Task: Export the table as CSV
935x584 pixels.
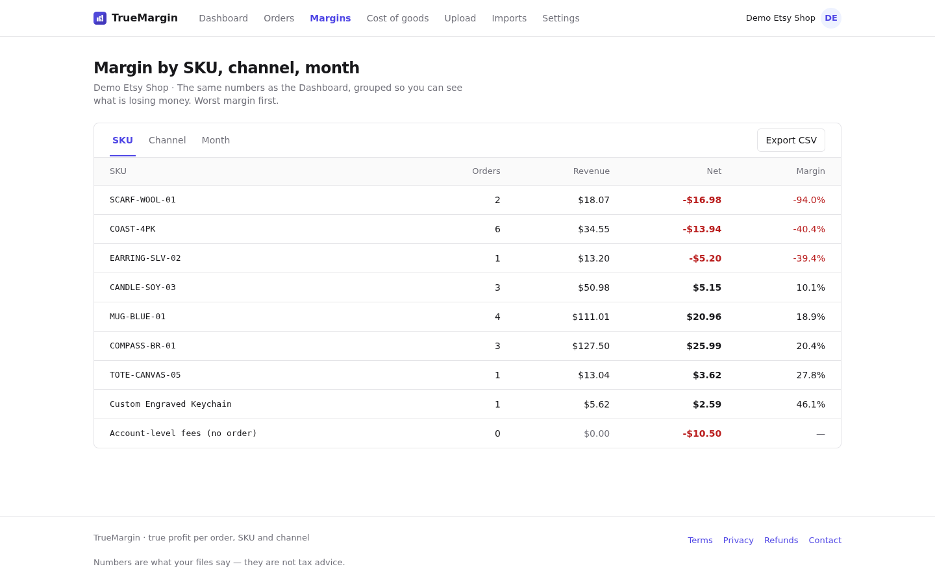Action: (x=791, y=140)
